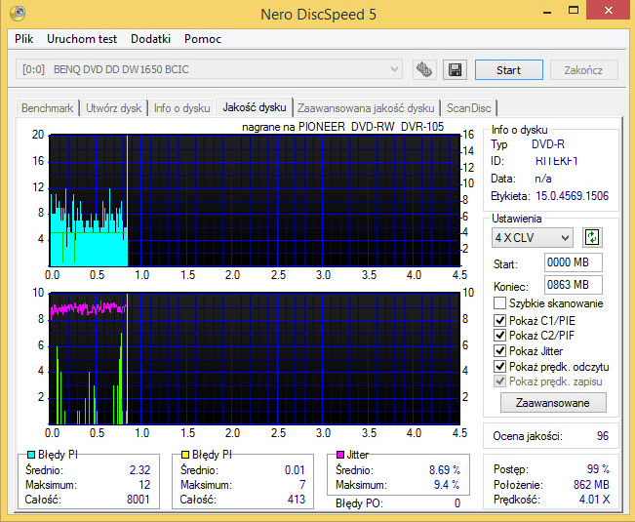Close the Nero DiscSpeed window
635x522 pixels.
coord(609,11)
